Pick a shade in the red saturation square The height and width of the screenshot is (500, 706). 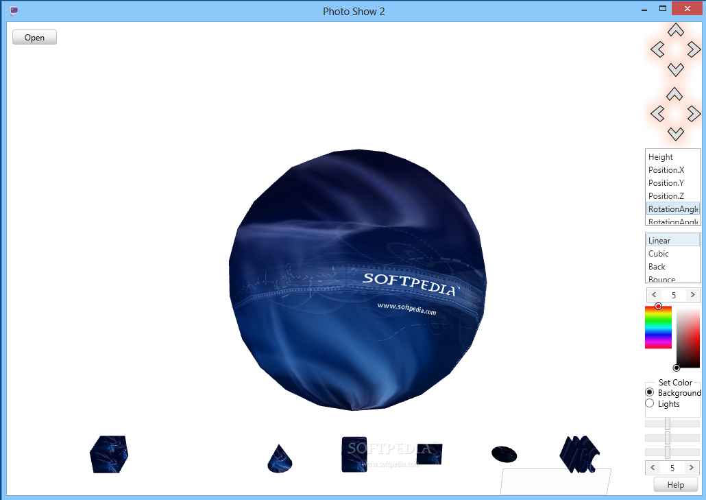688,338
